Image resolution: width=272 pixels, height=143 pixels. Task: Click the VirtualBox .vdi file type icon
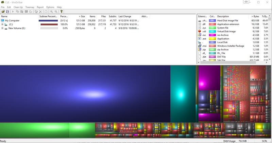[x=200, y=32]
